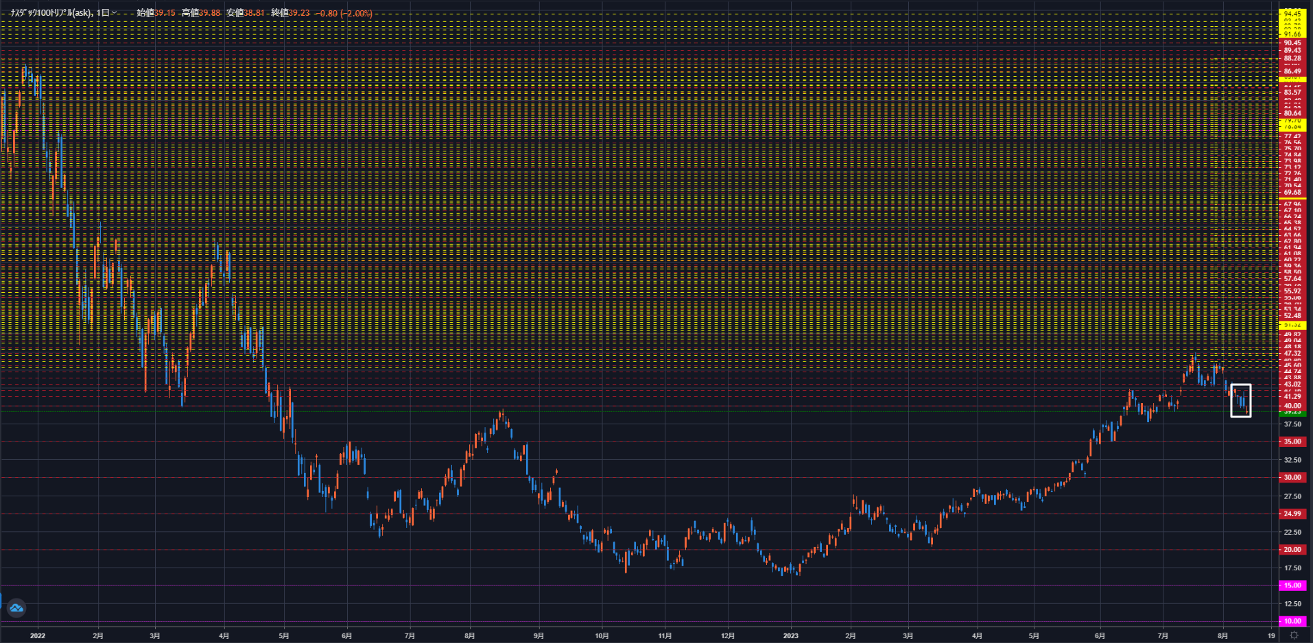Click the 19 date label on time axis
Screen dimensions: 1313x643
1271,636
